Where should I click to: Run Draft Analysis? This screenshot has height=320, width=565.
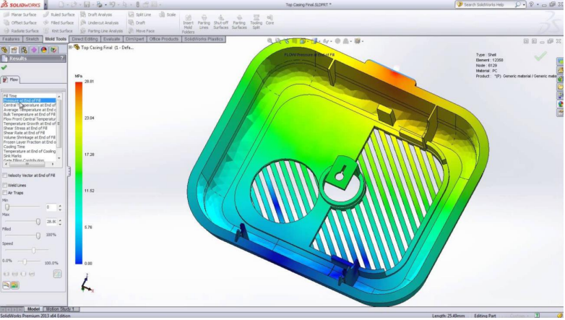[x=96, y=14]
